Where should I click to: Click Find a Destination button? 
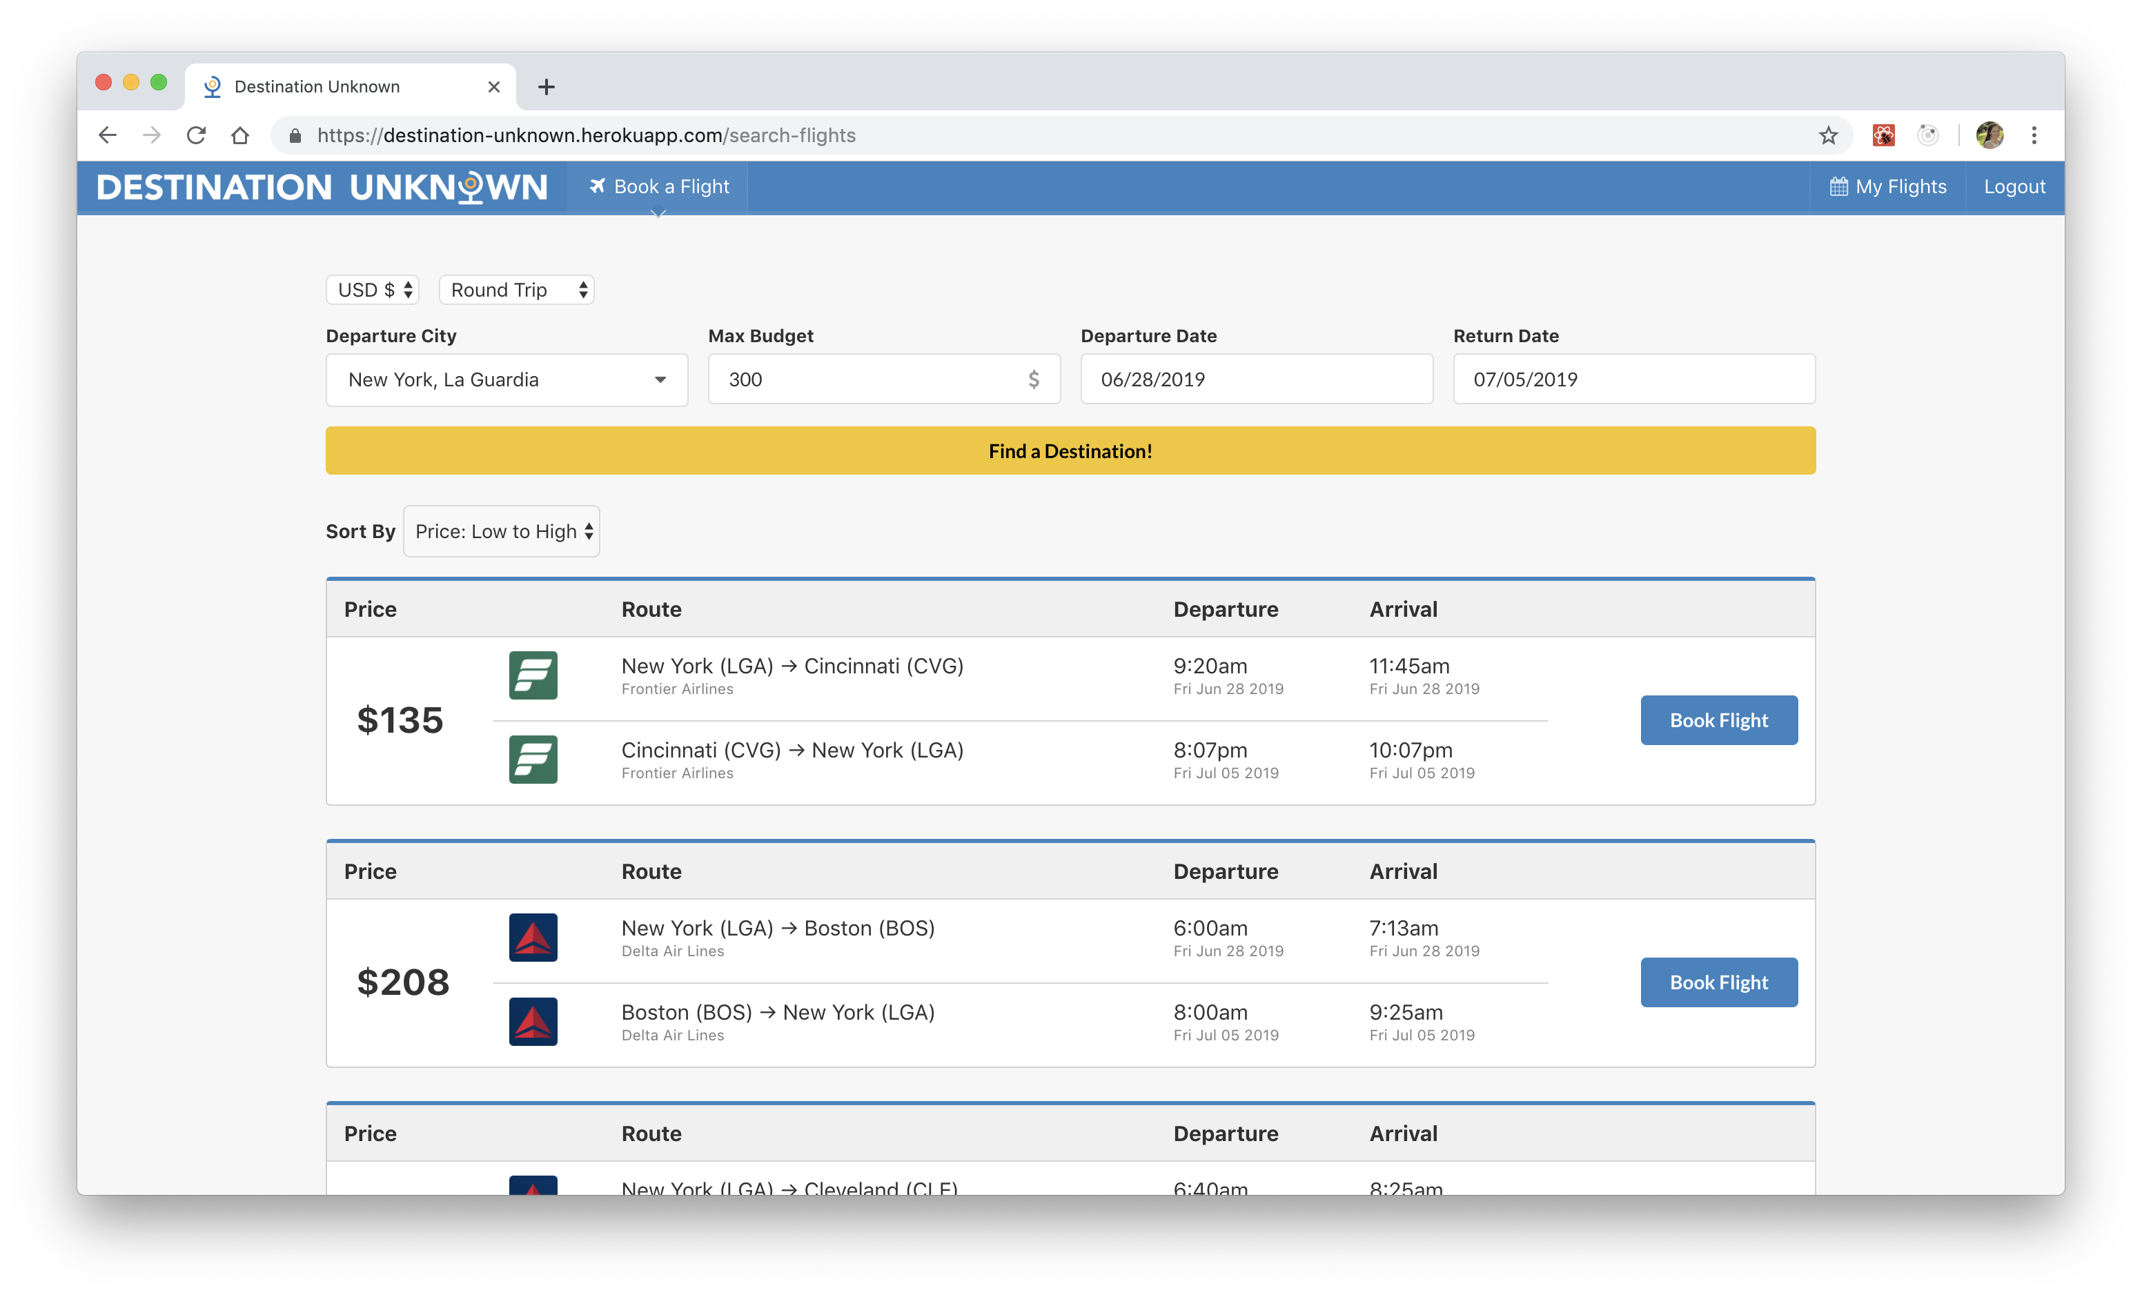(1070, 451)
